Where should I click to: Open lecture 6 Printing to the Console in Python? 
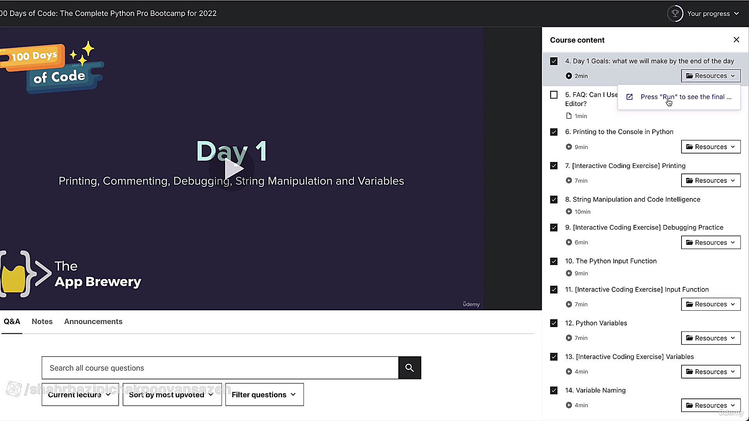(x=619, y=132)
